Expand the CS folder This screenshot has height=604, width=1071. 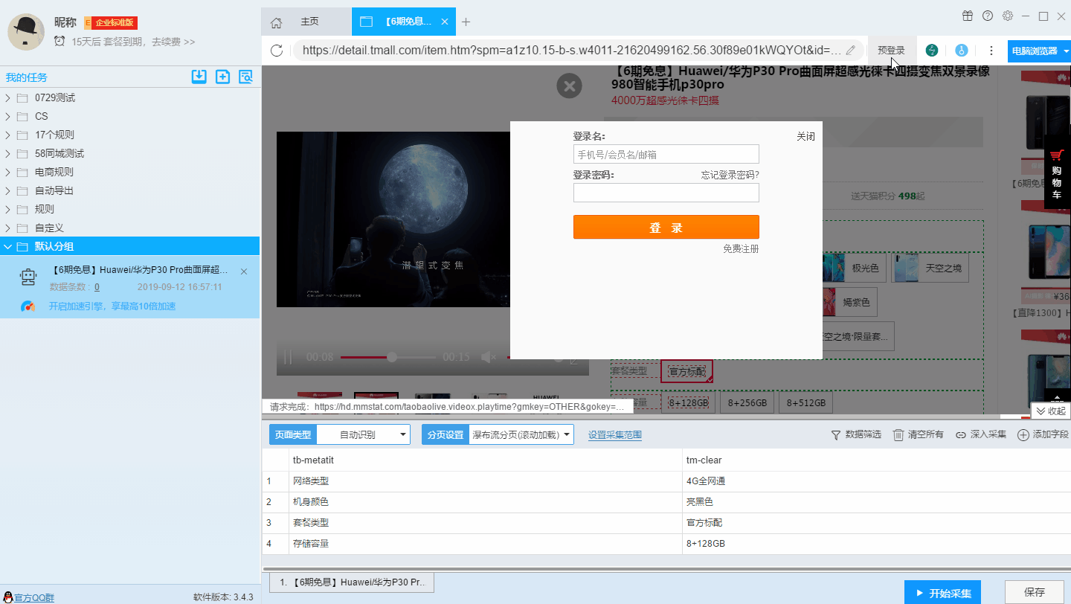click(8, 116)
